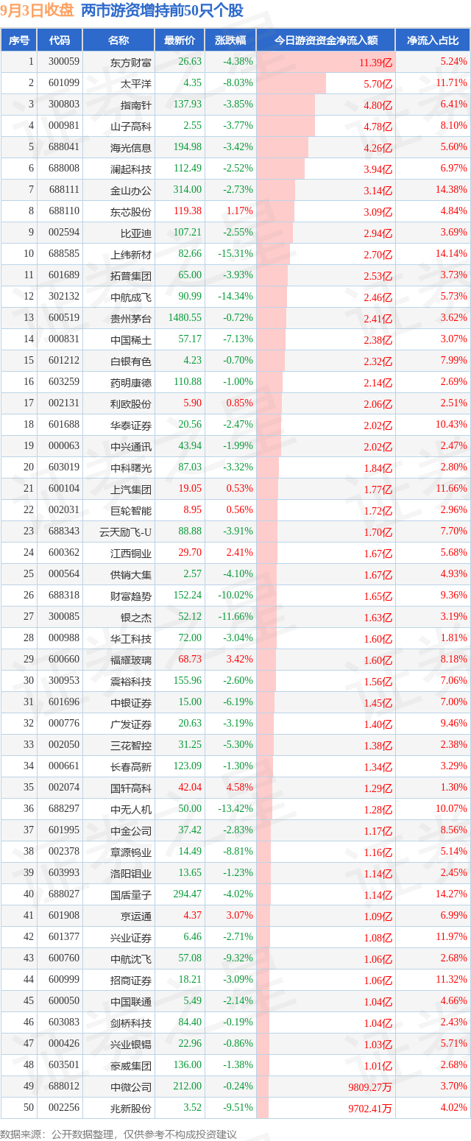Select stock code 302132
Viewport: 471px width, 1141px height.
[65, 297]
